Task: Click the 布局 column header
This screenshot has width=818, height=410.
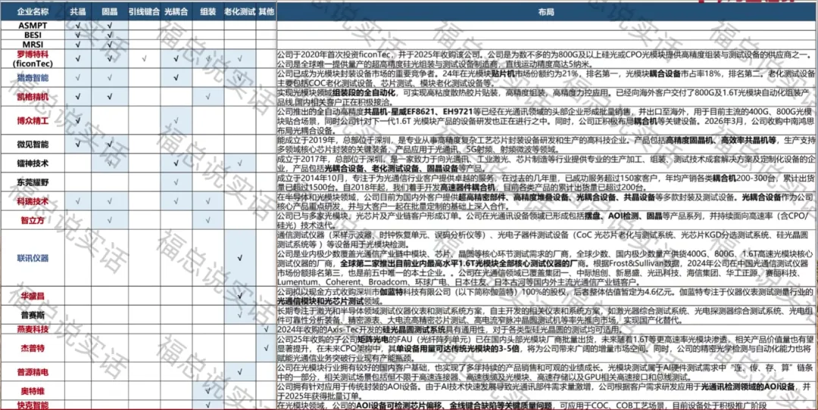Action: point(548,11)
